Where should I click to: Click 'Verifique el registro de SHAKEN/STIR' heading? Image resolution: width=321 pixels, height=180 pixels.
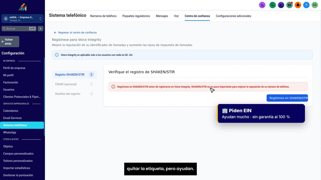click(x=142, y=72)
